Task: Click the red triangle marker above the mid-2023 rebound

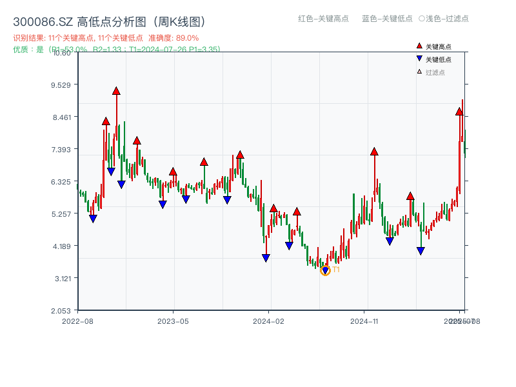Action: coord(204,161)
